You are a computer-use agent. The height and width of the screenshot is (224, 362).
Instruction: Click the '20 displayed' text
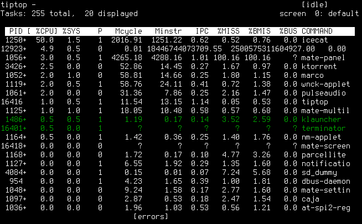(111, 14)
